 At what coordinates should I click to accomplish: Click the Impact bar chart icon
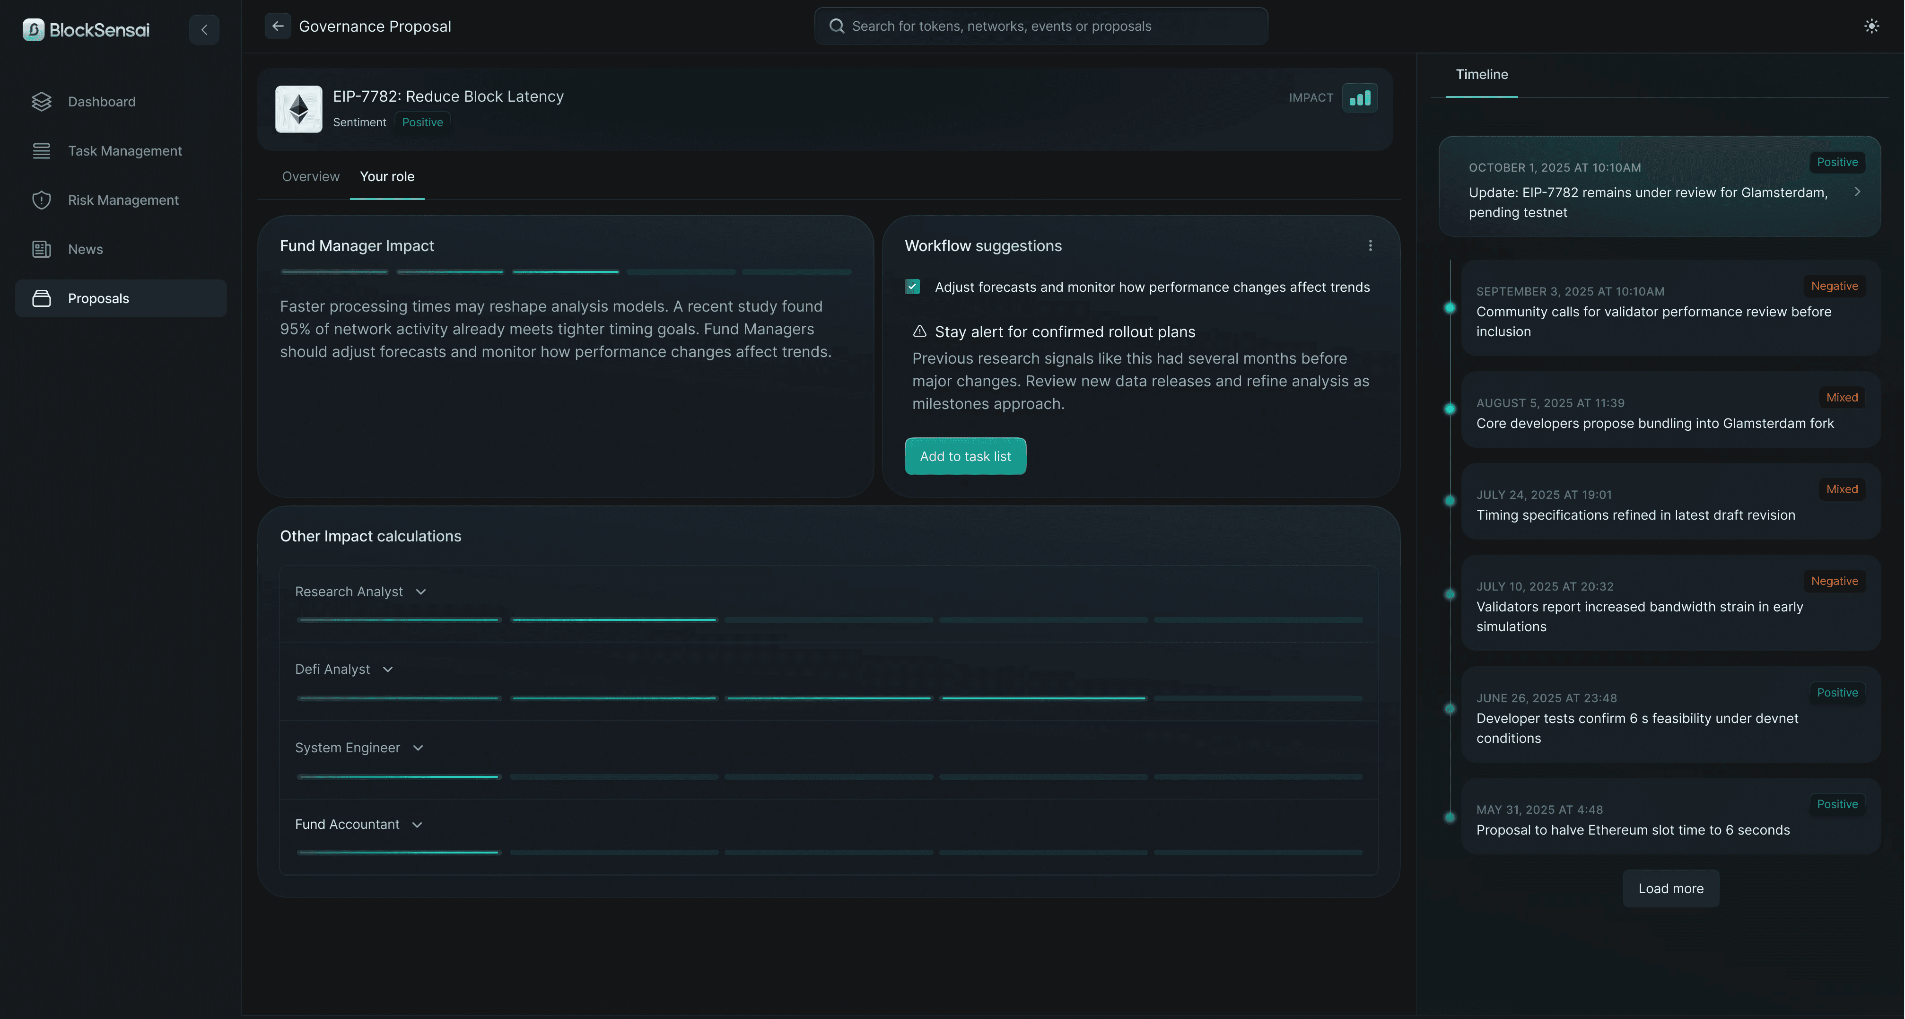click(1359, 97)
